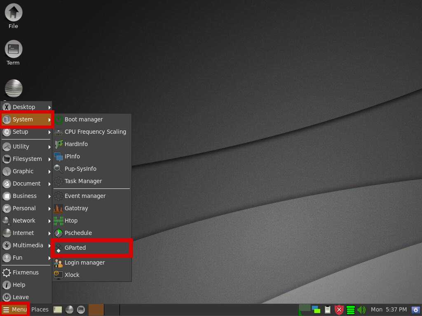Open the Pup-SysInfo magnifier icon
The height and width of the screenshot is (316, 422).
tap(59, 169)
